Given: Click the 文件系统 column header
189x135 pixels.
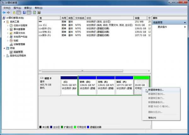Looking at the screenshot, I should point(80,18).
